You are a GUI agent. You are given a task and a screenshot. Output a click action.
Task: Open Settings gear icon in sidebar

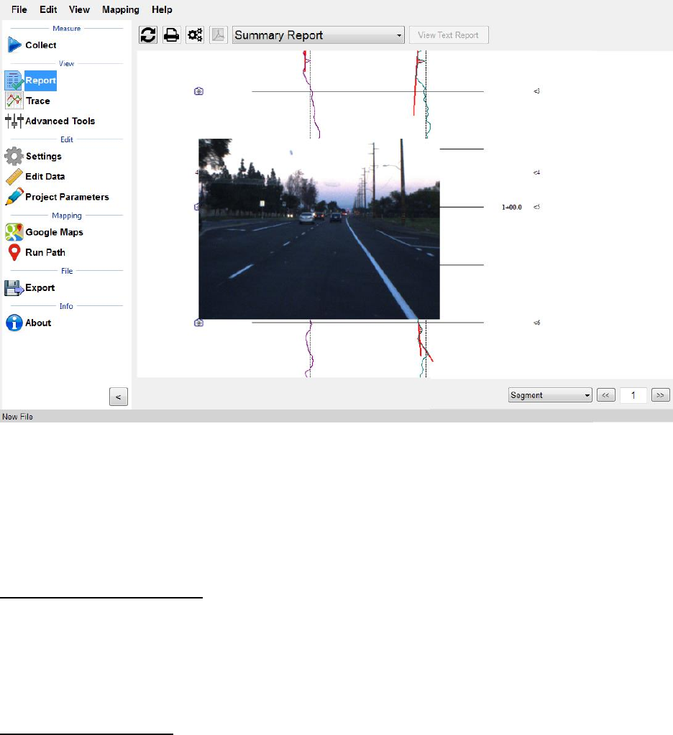(x=14, y=156)
